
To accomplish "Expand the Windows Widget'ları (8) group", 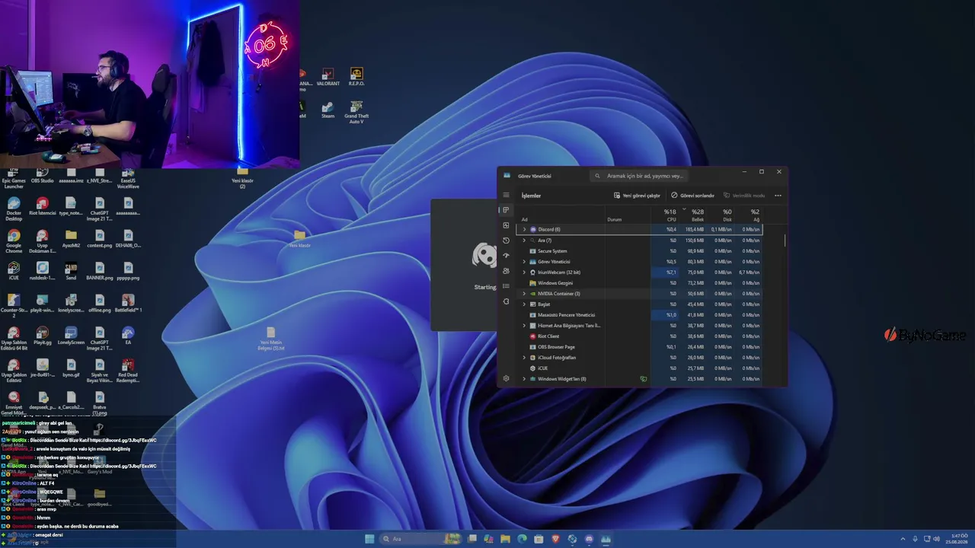I will click(524, 378).
